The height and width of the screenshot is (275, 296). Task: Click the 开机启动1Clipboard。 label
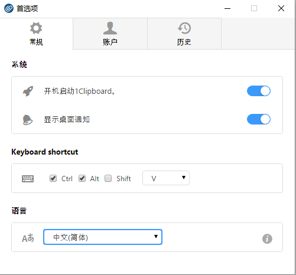(x=80, y=91)
